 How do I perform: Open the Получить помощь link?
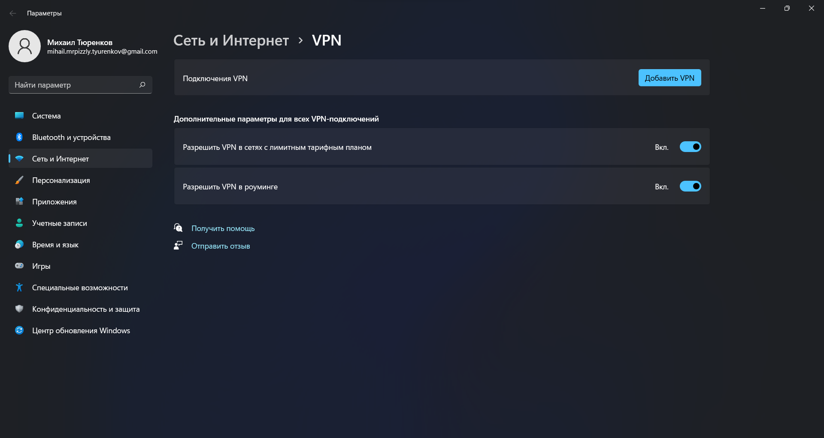tap(223, 228)
